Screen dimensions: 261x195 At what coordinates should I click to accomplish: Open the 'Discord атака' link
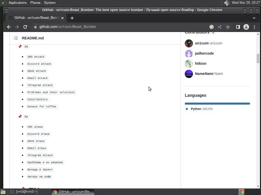click(38, 134)
